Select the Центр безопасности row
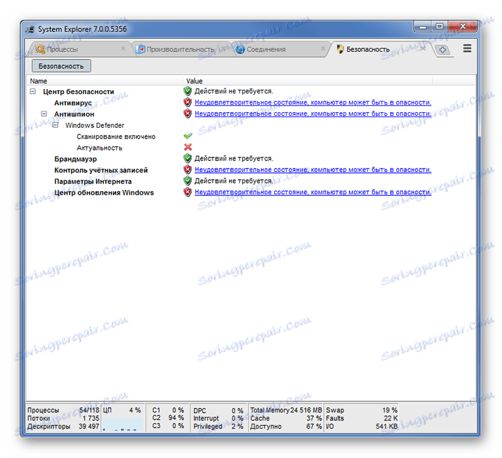Image resolution: width=502 pixels, height=458 pixels. tap(250, 91)
